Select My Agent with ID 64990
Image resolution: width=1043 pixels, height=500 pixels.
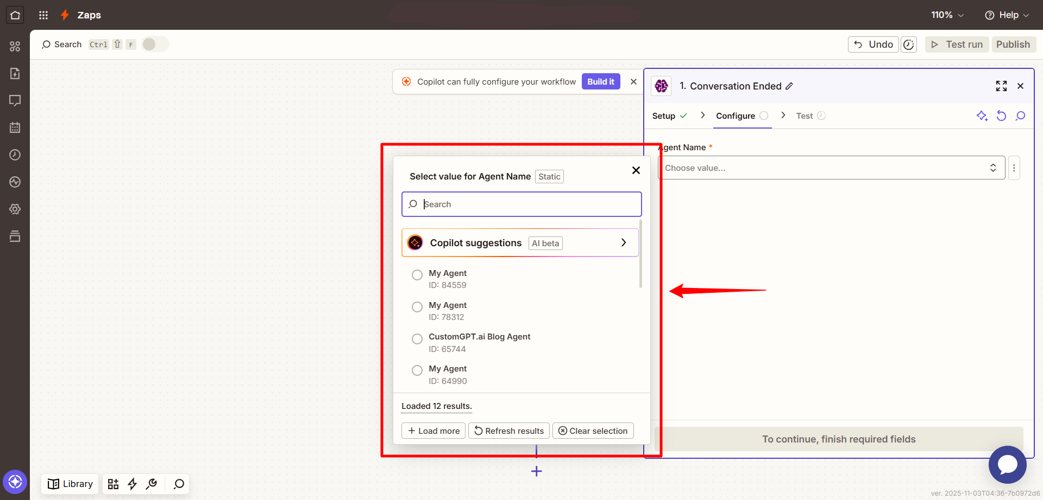point(417,370)
